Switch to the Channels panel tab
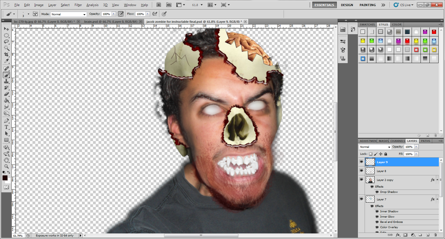Viewport: 445px width, 239px height. click(x=397, y=141)
